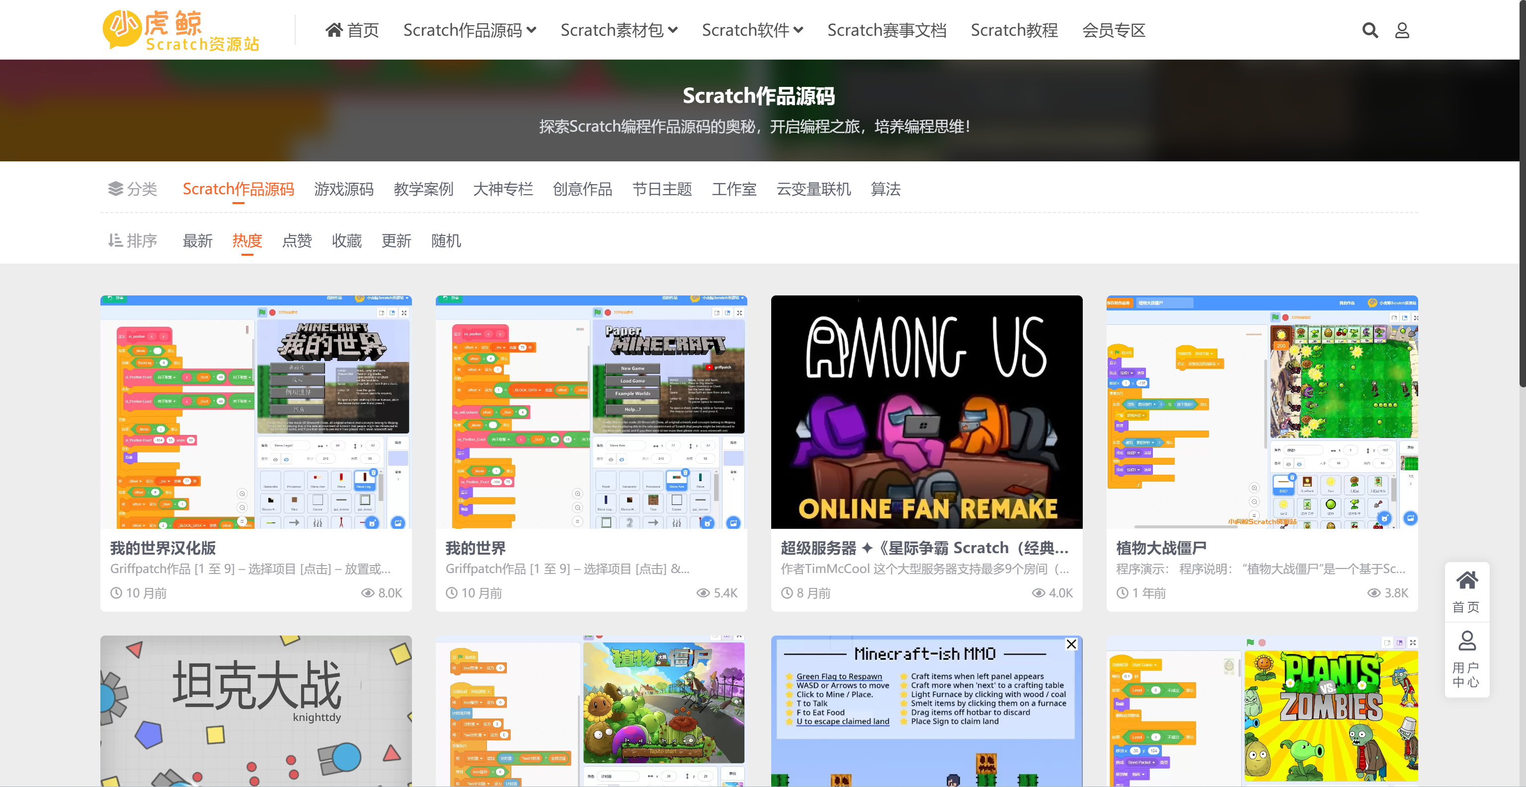This screenshot has width=1526, height=787.
Task: Click the sort icon beside 排序
Action: (x=115, y=240)
